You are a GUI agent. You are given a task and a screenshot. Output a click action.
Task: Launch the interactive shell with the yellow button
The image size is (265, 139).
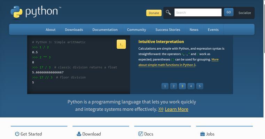pyautogui.click(x=121, y=44)
